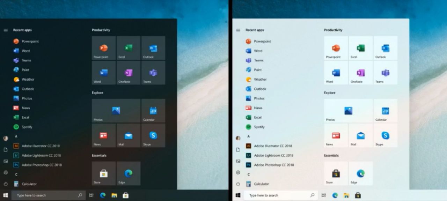This screenshot has width=447, height=201.
Task: Launch Teams tile in light Start menu
Action: [386, 73]
